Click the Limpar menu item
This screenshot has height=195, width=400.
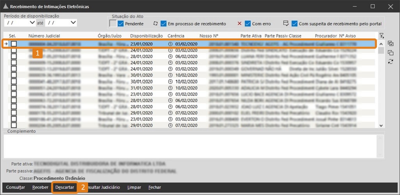pos(134,187)
